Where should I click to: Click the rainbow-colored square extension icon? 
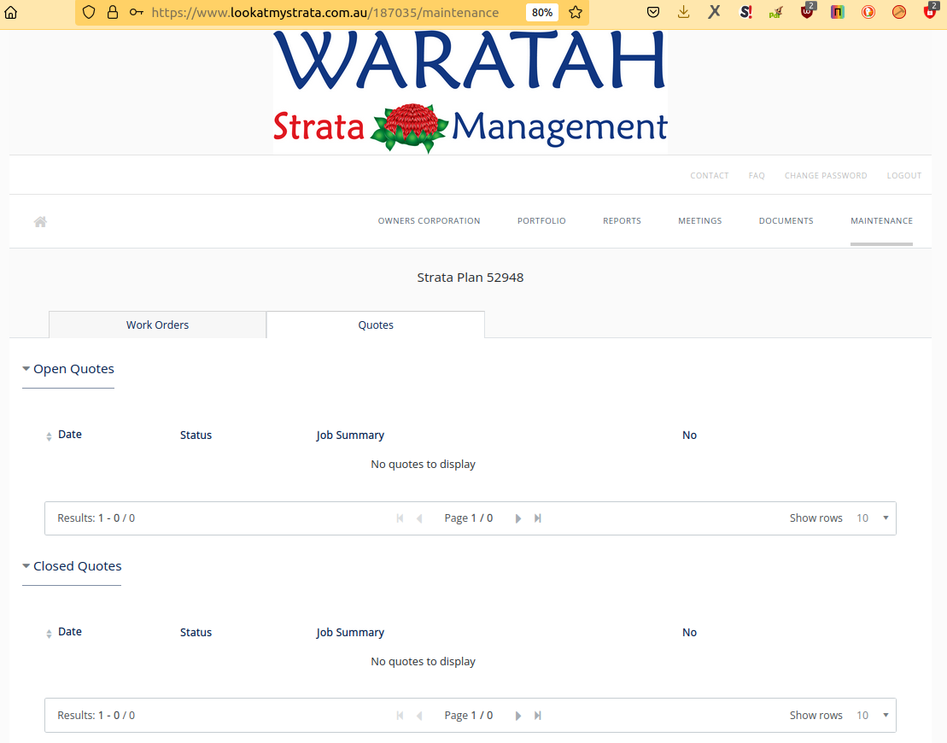(838, 12)
